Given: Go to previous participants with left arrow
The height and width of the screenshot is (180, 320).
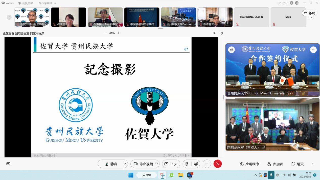Looking at the screenshot, I should point(9,17).
